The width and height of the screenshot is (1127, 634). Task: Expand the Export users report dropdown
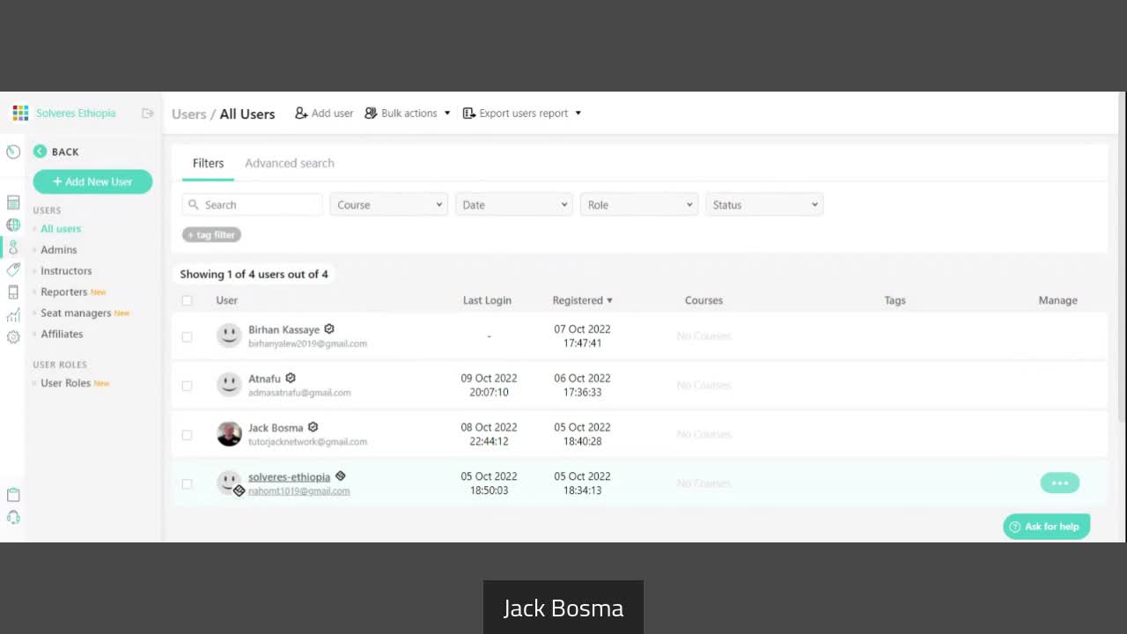pos(522,114)
